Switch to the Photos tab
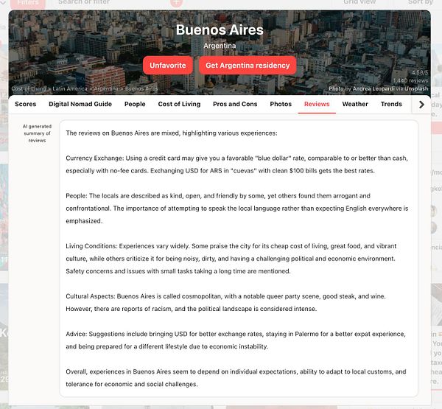 pyautogui.click(x=281, y=104)
